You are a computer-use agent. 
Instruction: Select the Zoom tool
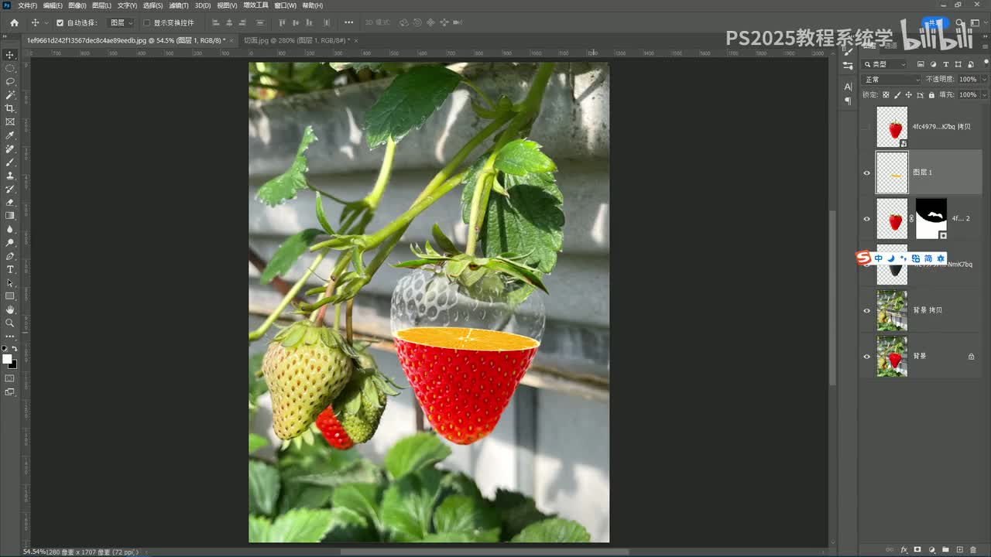coord(10,323)
